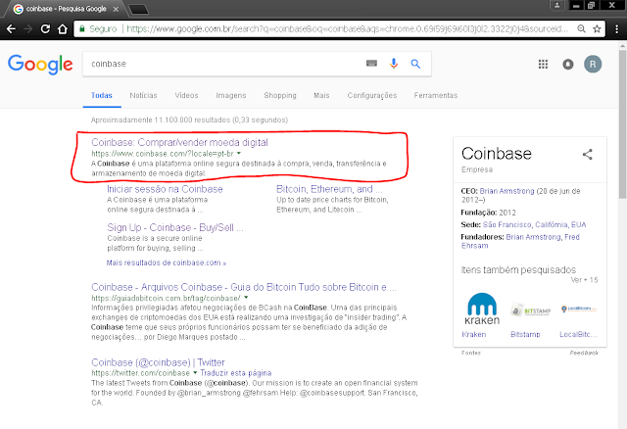The image size is (627, 429).
Task: Click the Feedback link below panel
Action: 584,353
